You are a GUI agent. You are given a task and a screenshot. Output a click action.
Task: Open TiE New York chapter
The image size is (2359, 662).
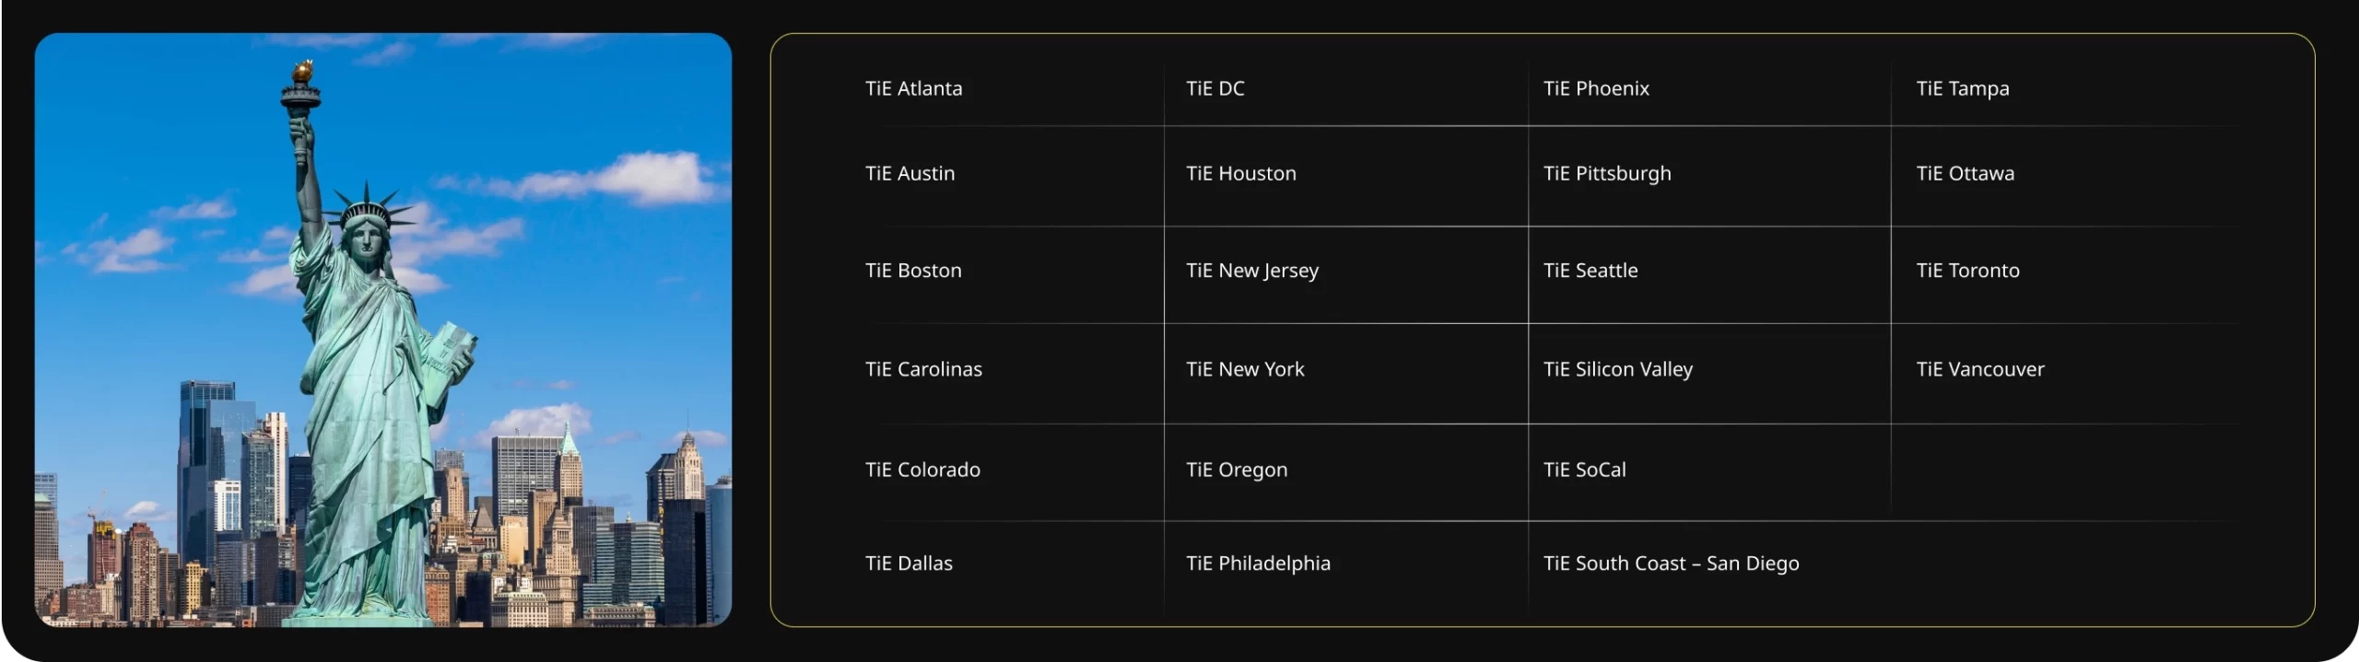pyautogui.click(x=1245, y=368)
